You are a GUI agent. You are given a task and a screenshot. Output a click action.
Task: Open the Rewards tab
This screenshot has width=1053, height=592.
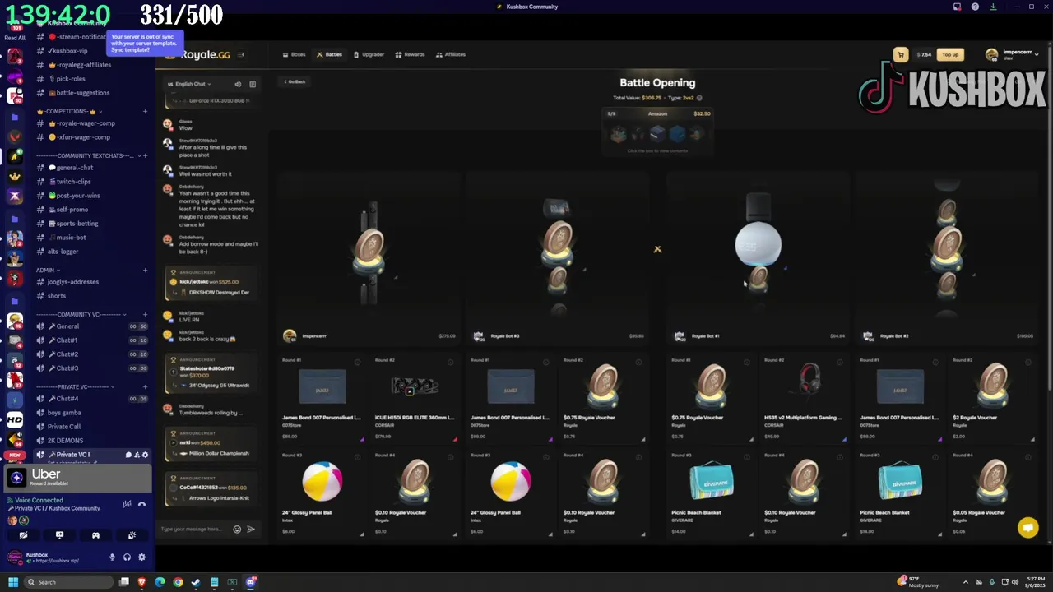pyautogui.click(x=410, y=54)
